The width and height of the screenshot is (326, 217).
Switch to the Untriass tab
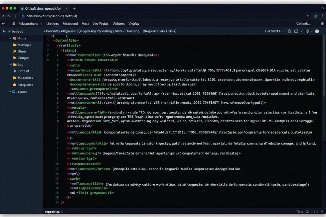pyautogui.click(x=53, y=24)
